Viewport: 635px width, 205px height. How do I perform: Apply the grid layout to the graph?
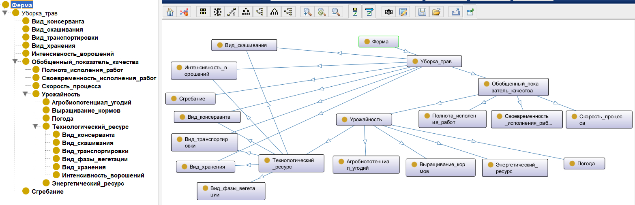[204, 12]
